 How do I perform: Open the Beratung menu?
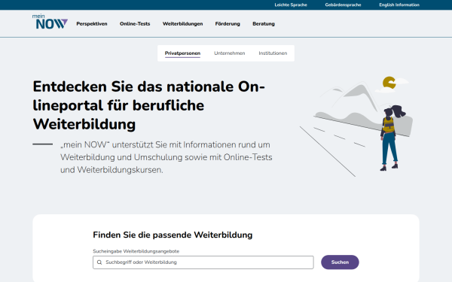[264, 24]
